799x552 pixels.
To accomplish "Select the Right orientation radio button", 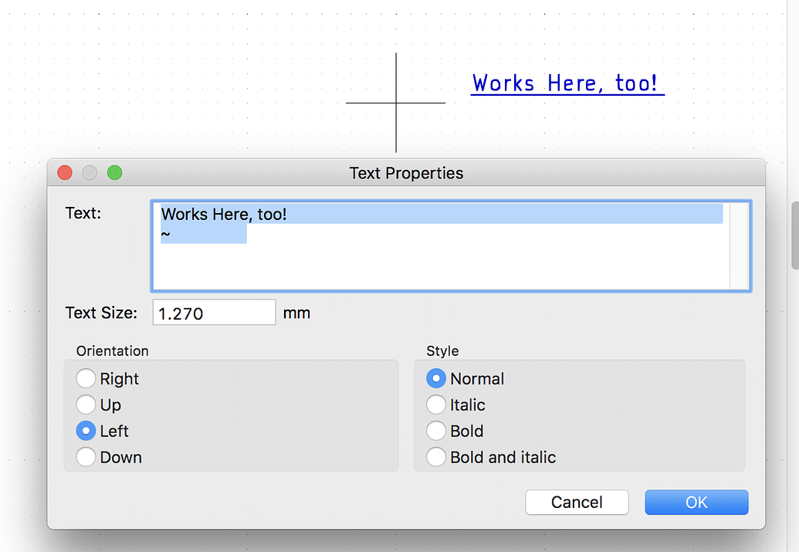I will (86, 378).
